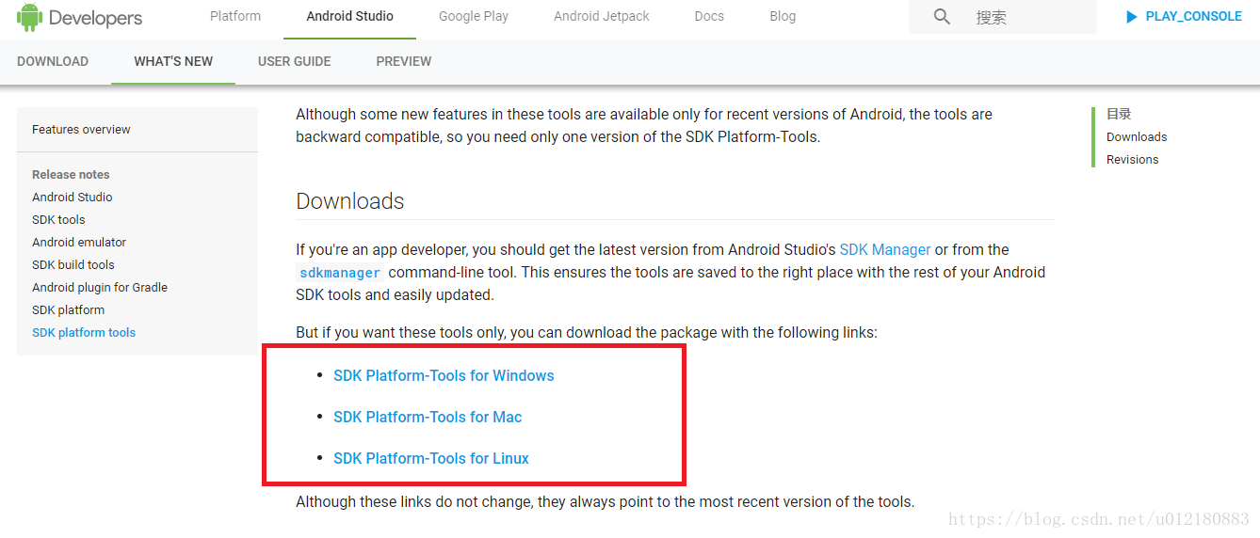Open SDK tools release notes

coord(58,219)
